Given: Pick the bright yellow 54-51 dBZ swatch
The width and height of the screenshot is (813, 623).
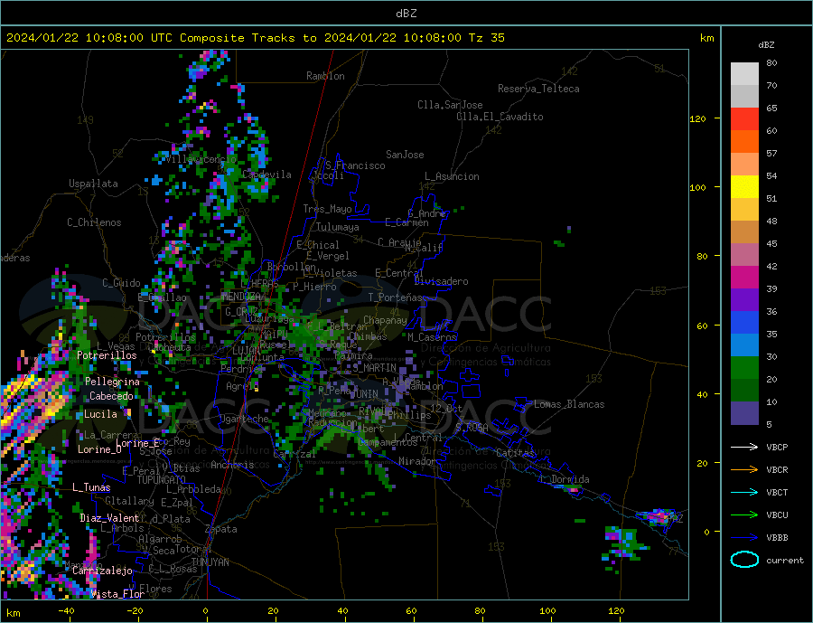Looking at the screenshot, I should (x=744, y=187).
